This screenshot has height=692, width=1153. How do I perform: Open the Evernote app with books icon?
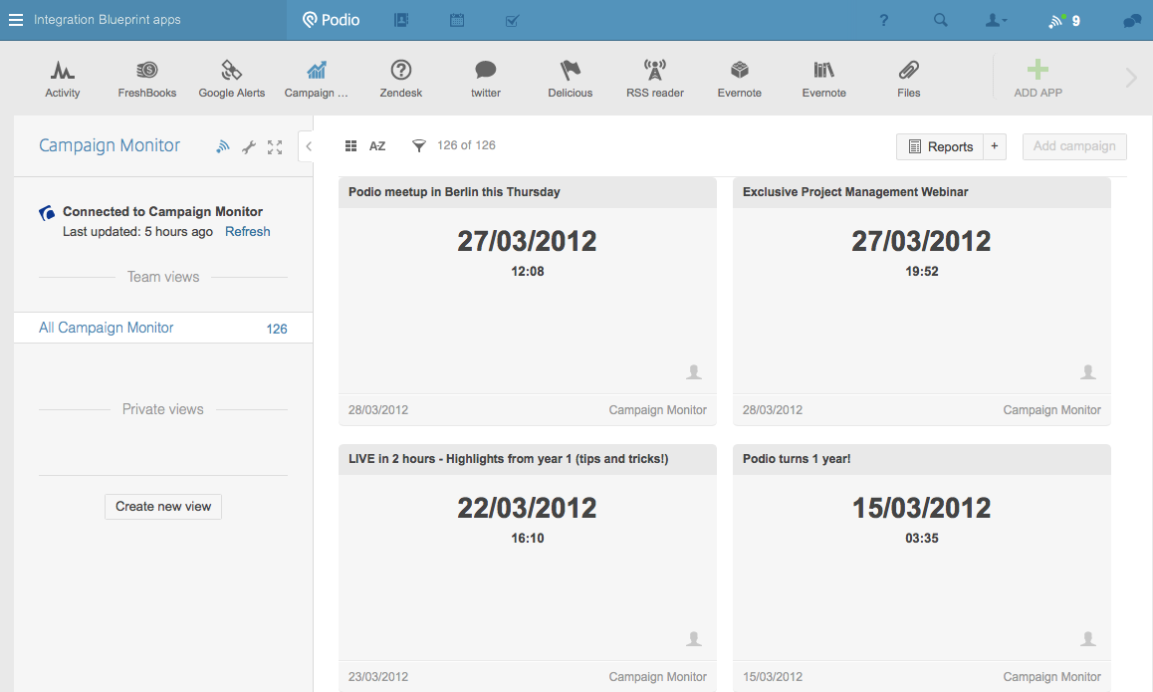coord(824,79)
